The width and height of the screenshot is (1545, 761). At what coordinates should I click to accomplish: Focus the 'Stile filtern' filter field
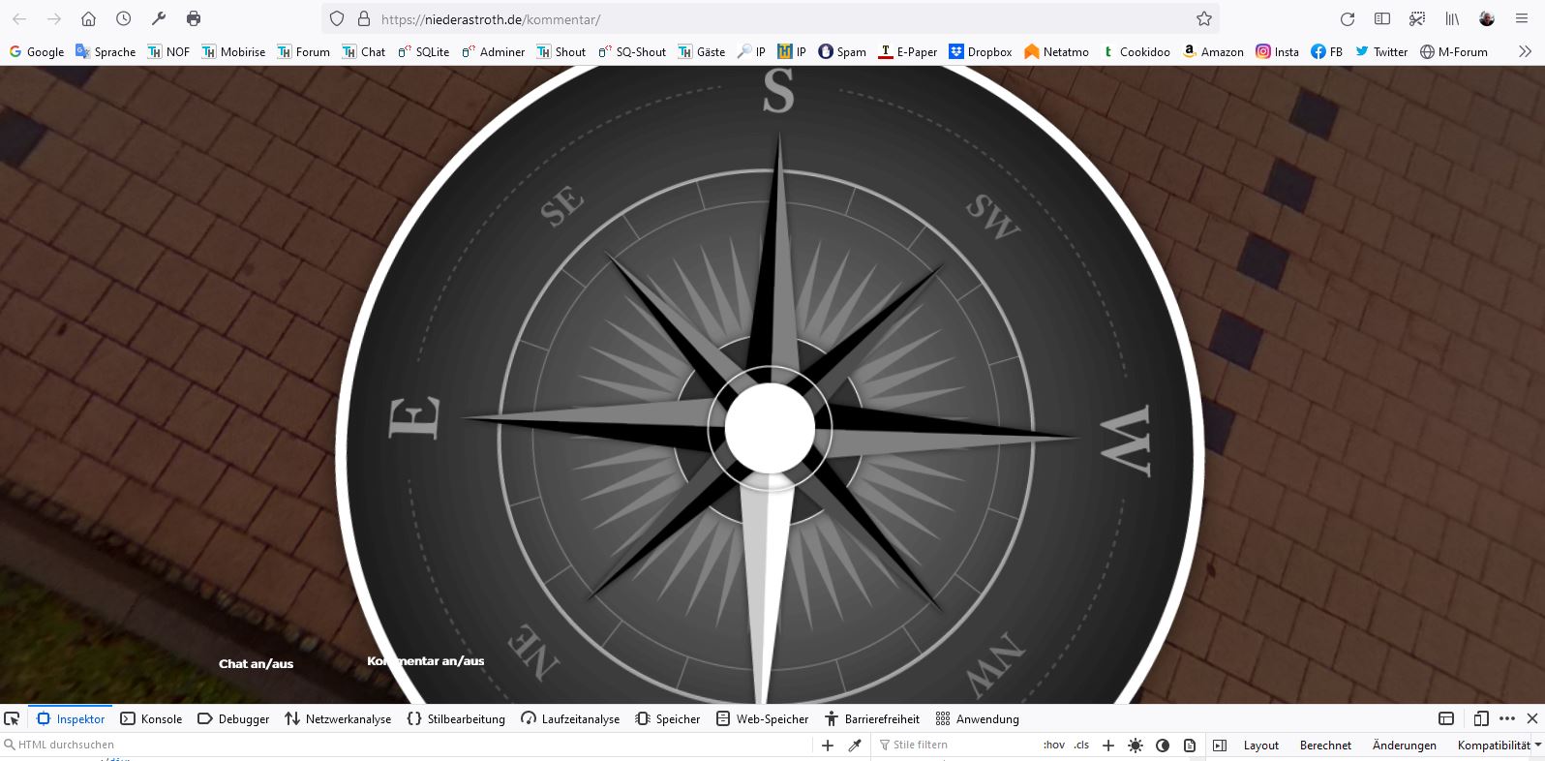(954, 745)
